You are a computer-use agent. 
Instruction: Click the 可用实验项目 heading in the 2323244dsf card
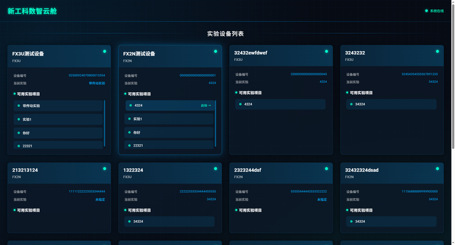click(x=250, y=210)
